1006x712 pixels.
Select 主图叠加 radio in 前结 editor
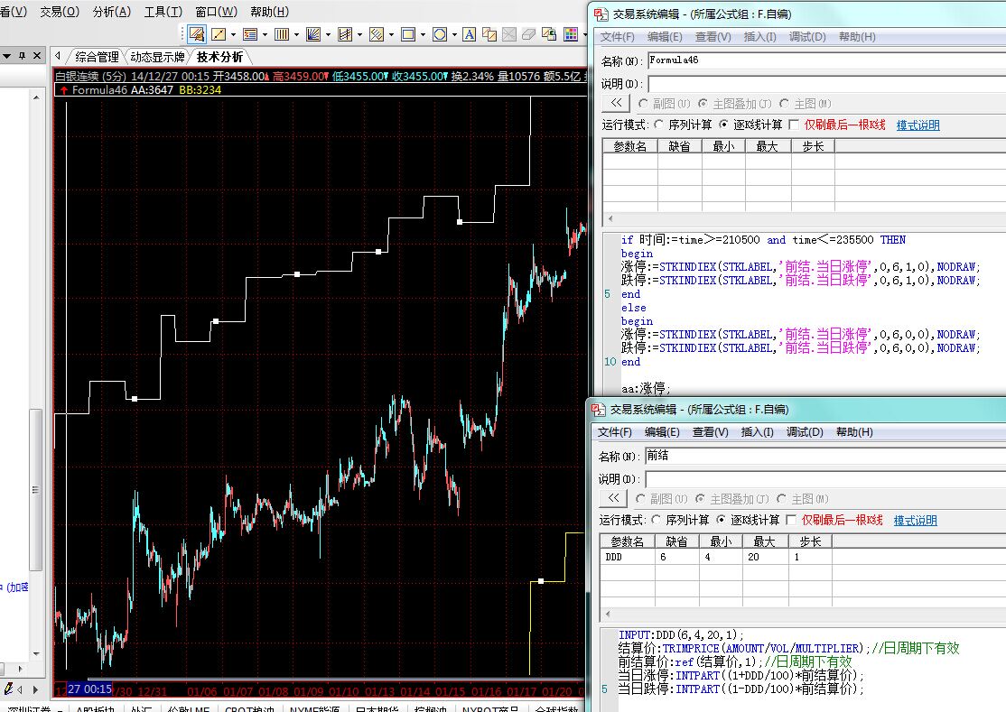pyautogui.click(x=701, y=499)
